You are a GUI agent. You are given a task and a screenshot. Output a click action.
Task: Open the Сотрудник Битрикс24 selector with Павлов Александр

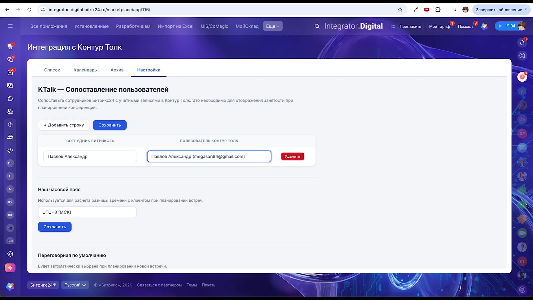(90, 156)
